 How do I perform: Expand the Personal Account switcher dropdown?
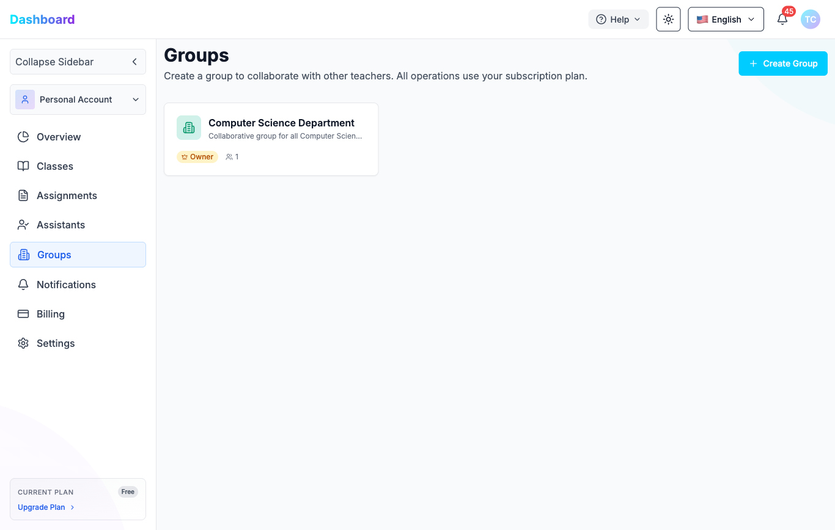point(135,100)
